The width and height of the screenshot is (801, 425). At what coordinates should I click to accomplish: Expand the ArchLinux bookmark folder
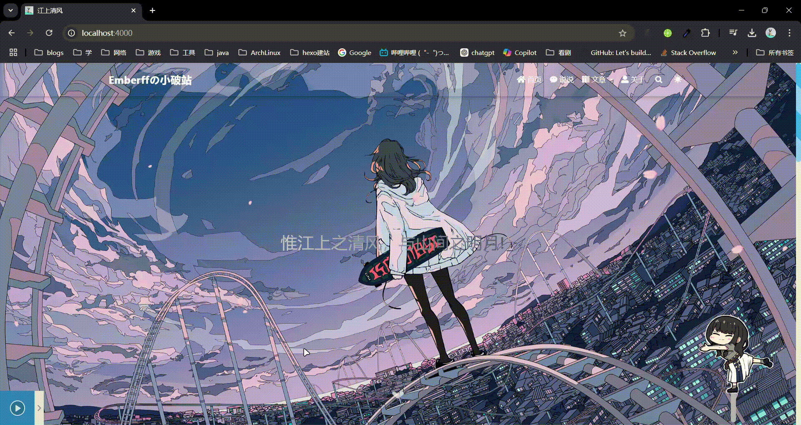259,52
